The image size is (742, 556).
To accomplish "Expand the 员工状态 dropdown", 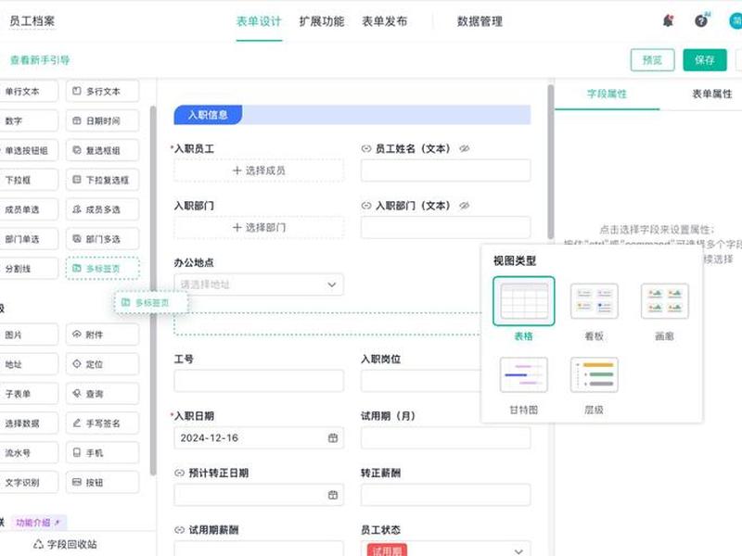I will [x=445, y=549].
